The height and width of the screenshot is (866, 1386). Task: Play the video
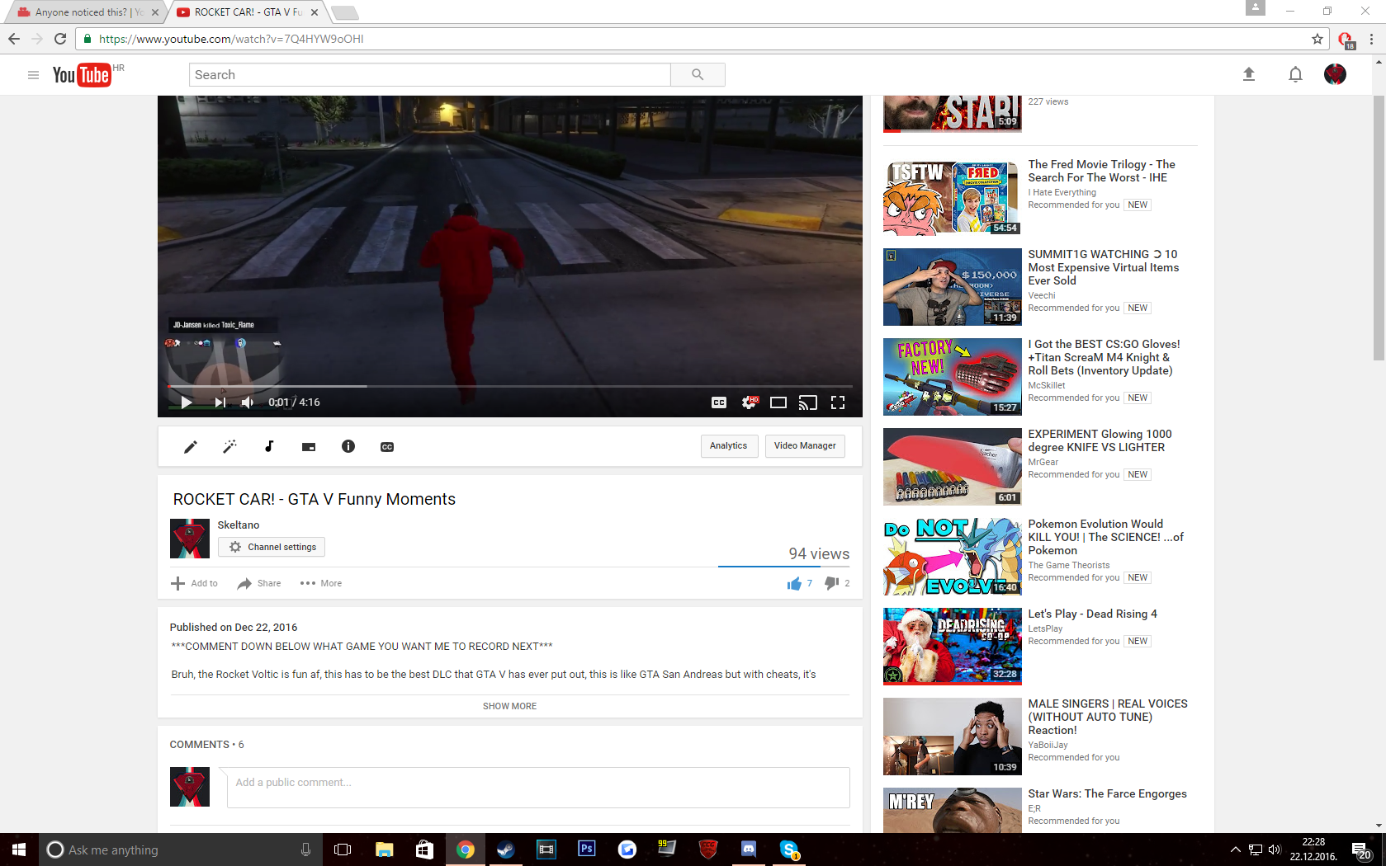(x=187, y=402)
